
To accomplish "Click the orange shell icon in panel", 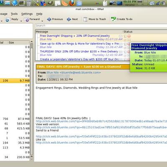I will click(65, 3).
